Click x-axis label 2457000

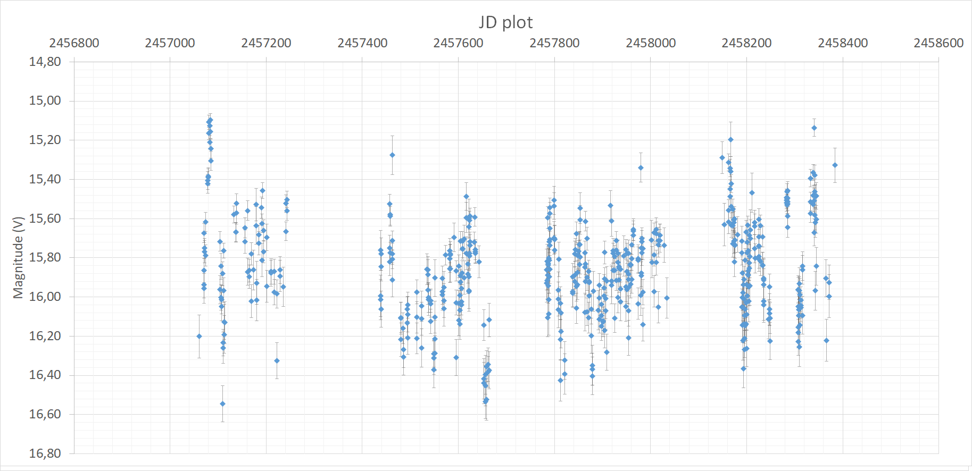170,43
